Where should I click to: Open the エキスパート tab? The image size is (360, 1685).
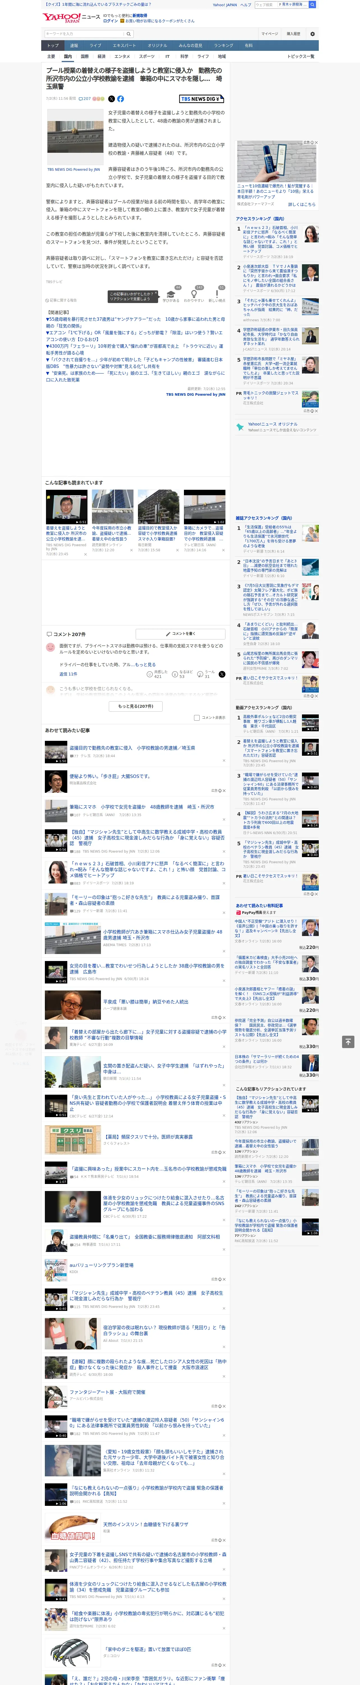[124, 46]
